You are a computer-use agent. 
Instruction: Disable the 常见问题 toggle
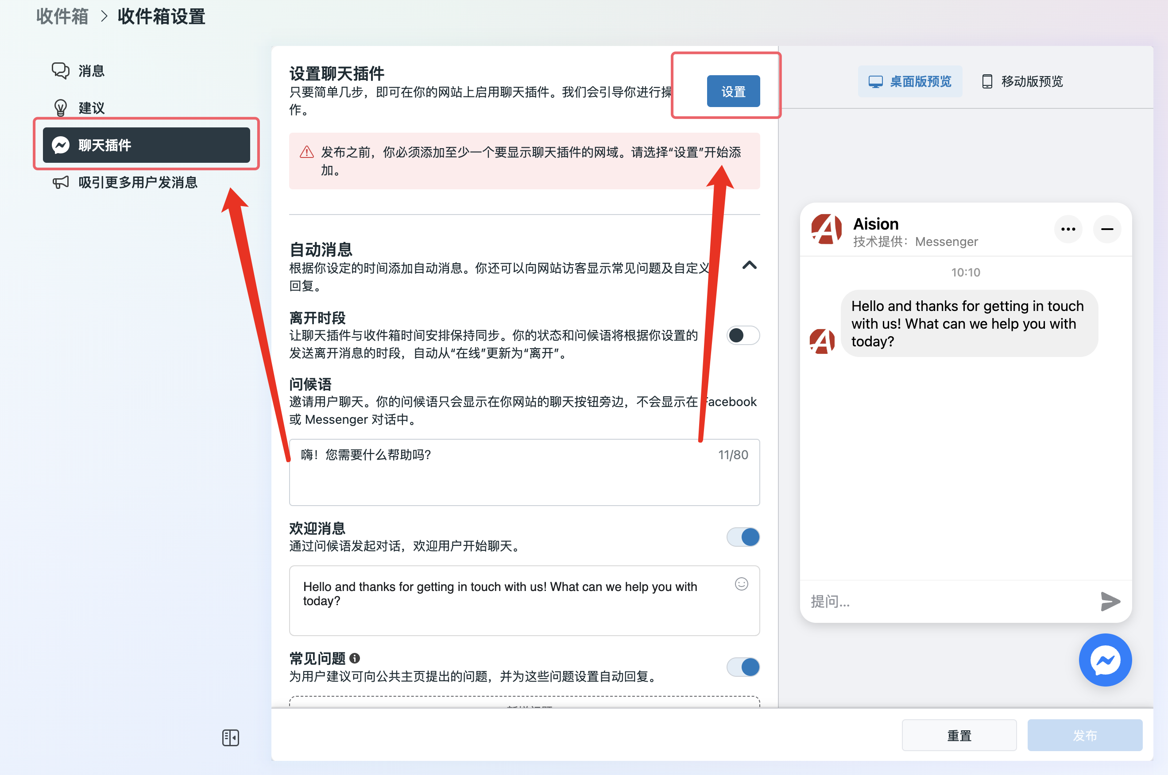[743, 667]
